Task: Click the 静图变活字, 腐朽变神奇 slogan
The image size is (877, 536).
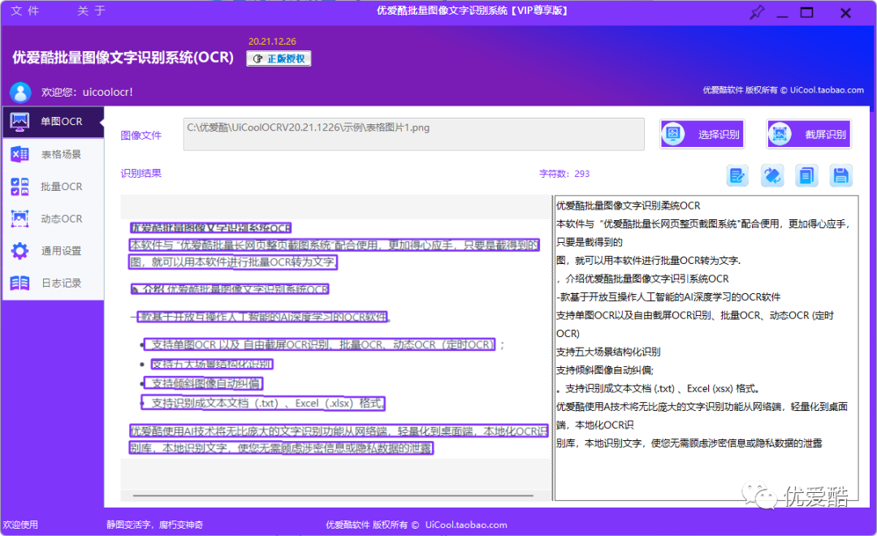Action: pyautogui.click(x=155, y=525)
